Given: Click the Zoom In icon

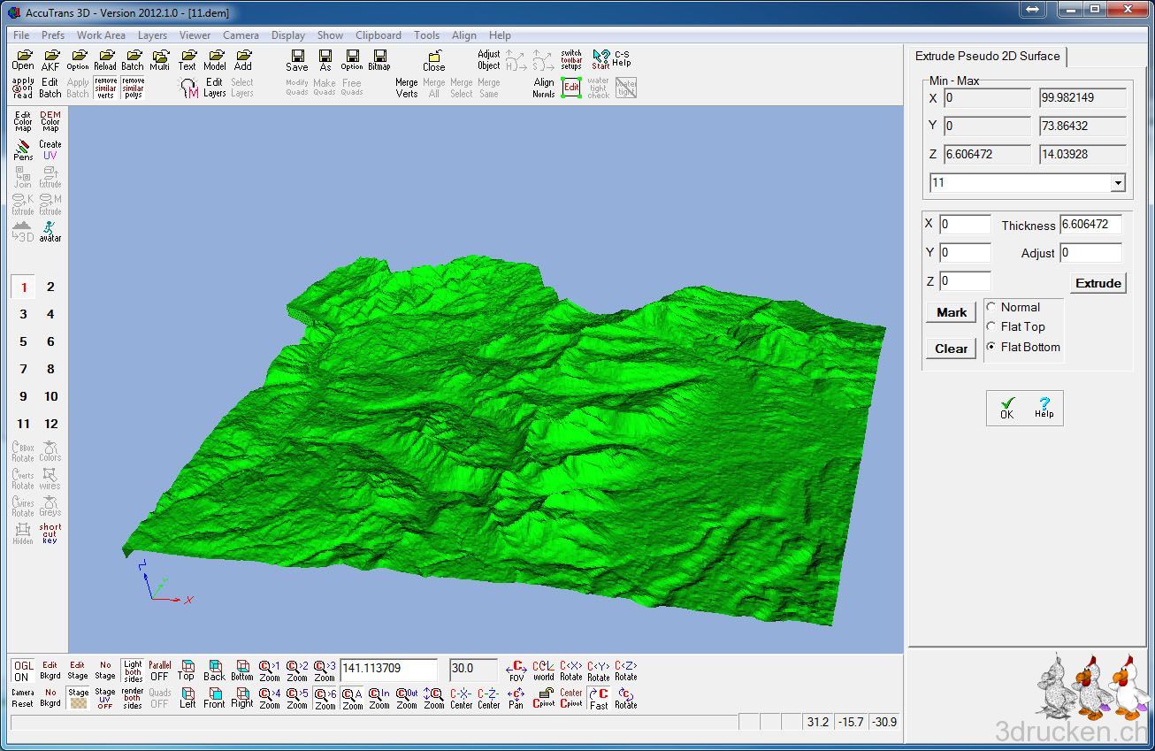Looking at the screenshot, I should click(x=379, y=698).
